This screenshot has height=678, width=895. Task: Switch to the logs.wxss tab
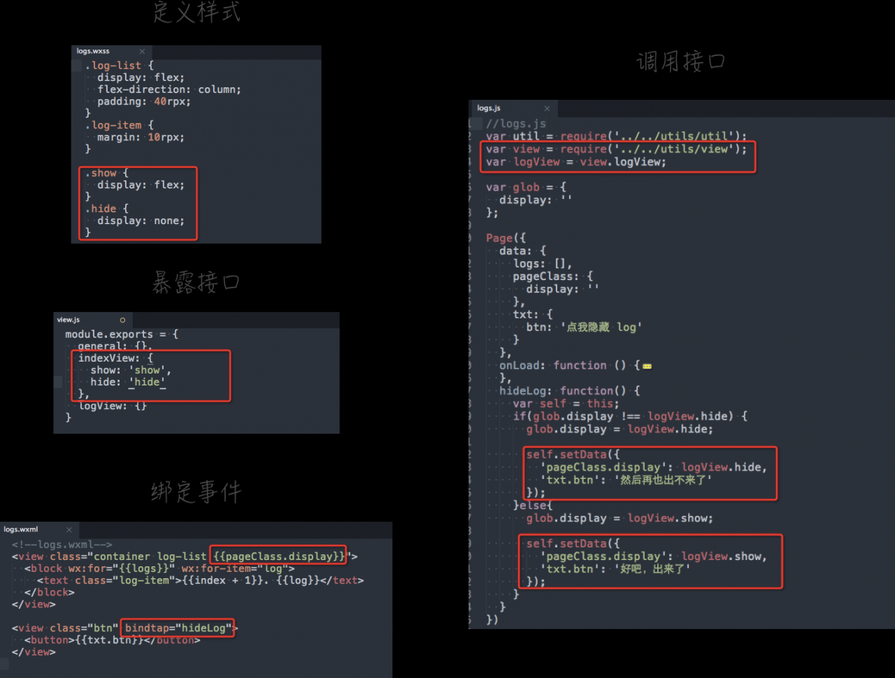[93, 51]
